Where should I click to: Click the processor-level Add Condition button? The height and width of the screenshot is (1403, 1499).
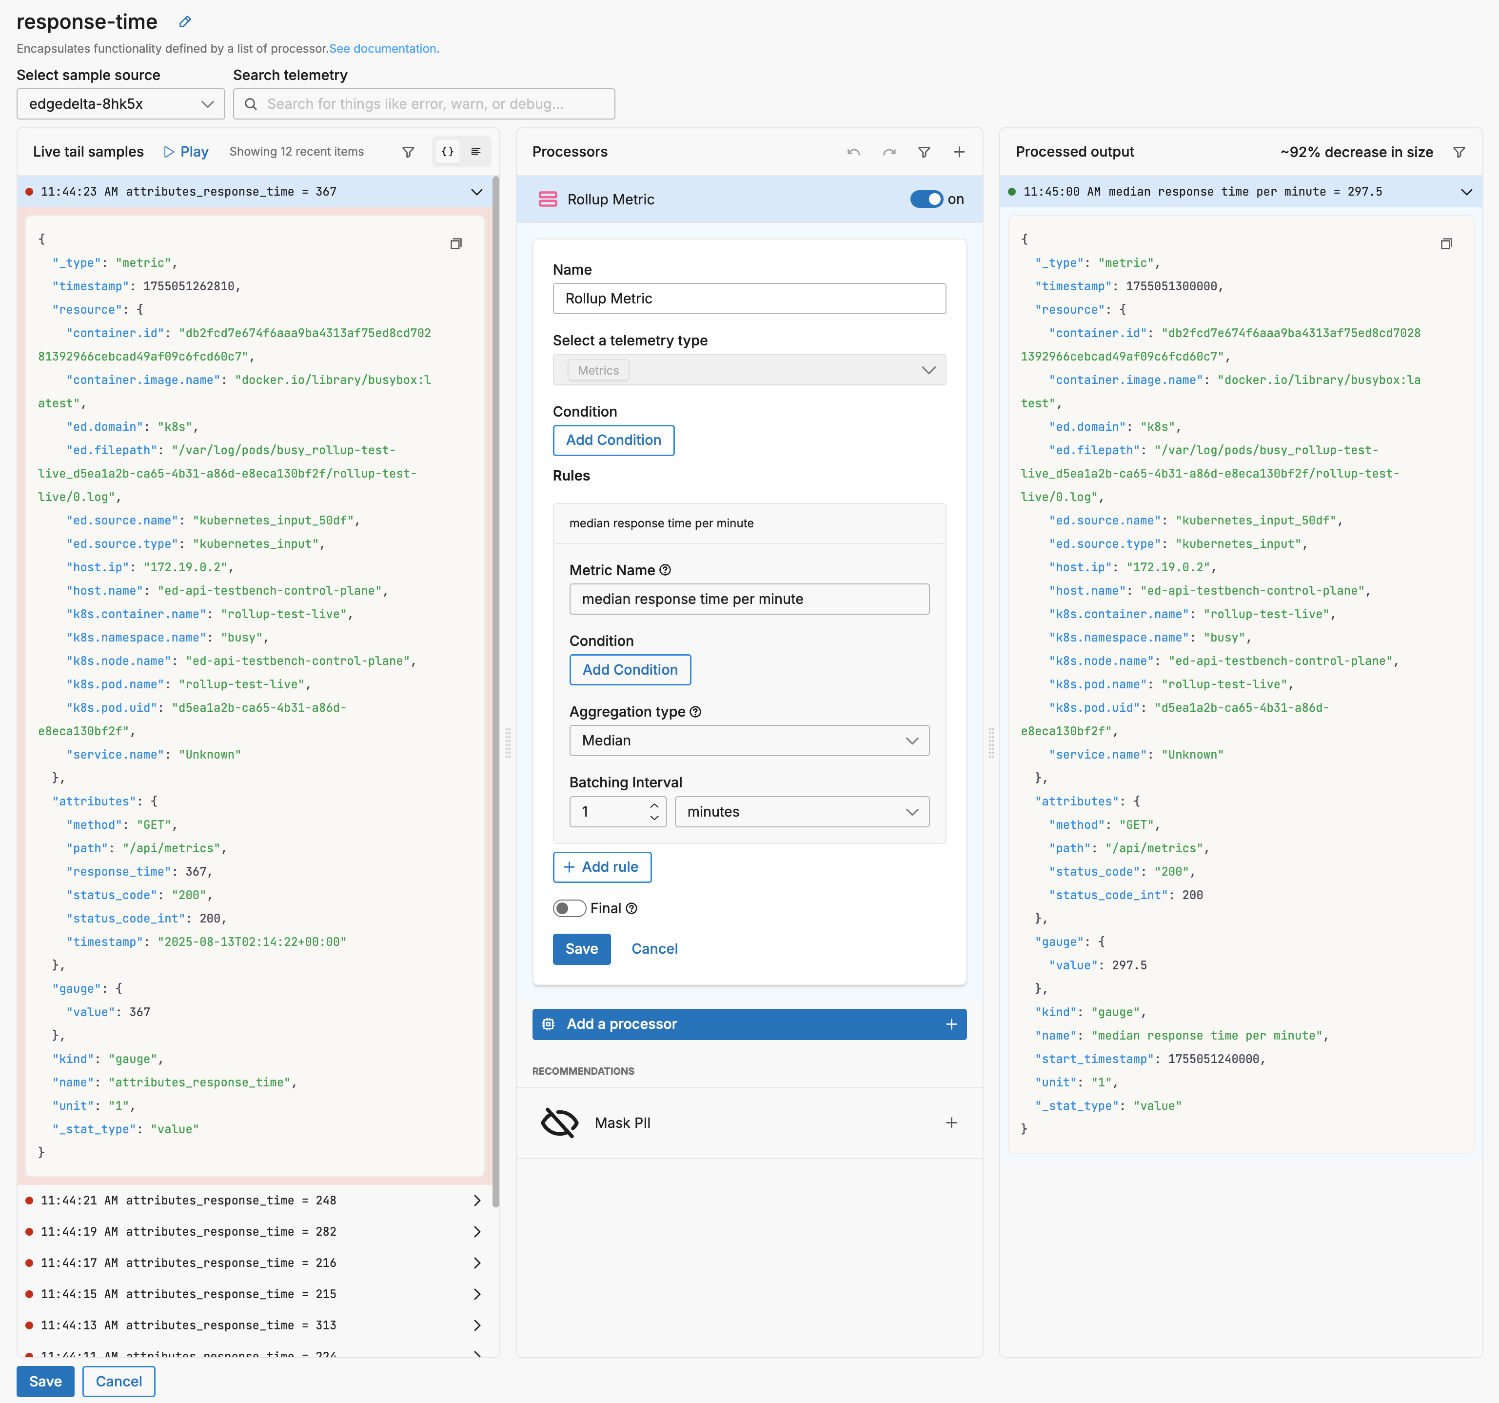tap(613, 441)
